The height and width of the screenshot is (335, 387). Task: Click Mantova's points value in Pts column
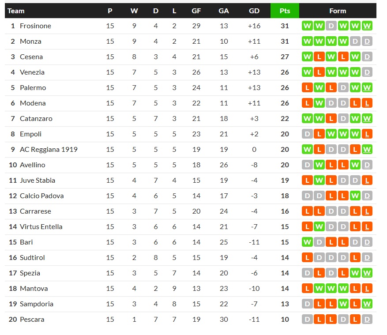tap(285, 289)
